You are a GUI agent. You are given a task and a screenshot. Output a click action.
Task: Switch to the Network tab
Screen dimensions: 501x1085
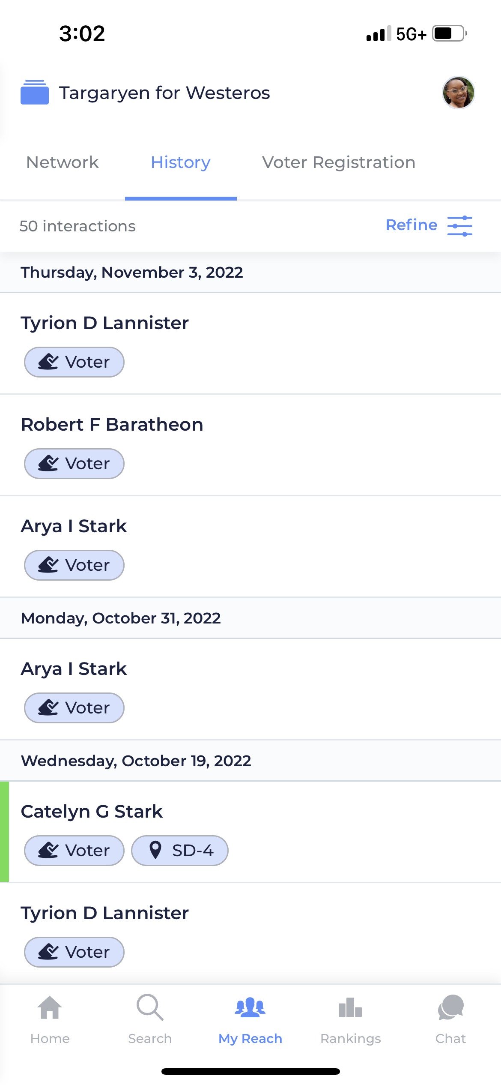[63, 162]
